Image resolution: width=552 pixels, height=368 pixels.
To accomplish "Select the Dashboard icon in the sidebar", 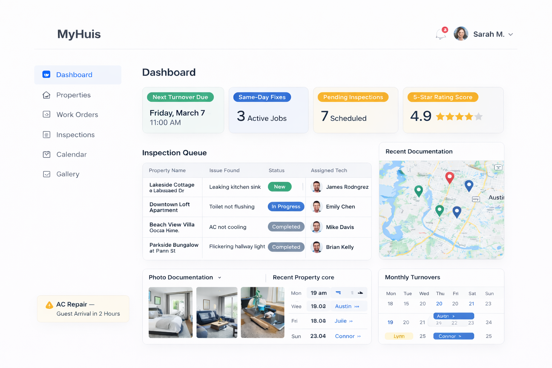I will click(x=46, y=74).
